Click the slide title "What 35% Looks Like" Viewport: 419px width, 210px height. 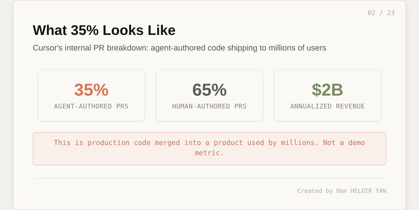(x=104, y=30)
